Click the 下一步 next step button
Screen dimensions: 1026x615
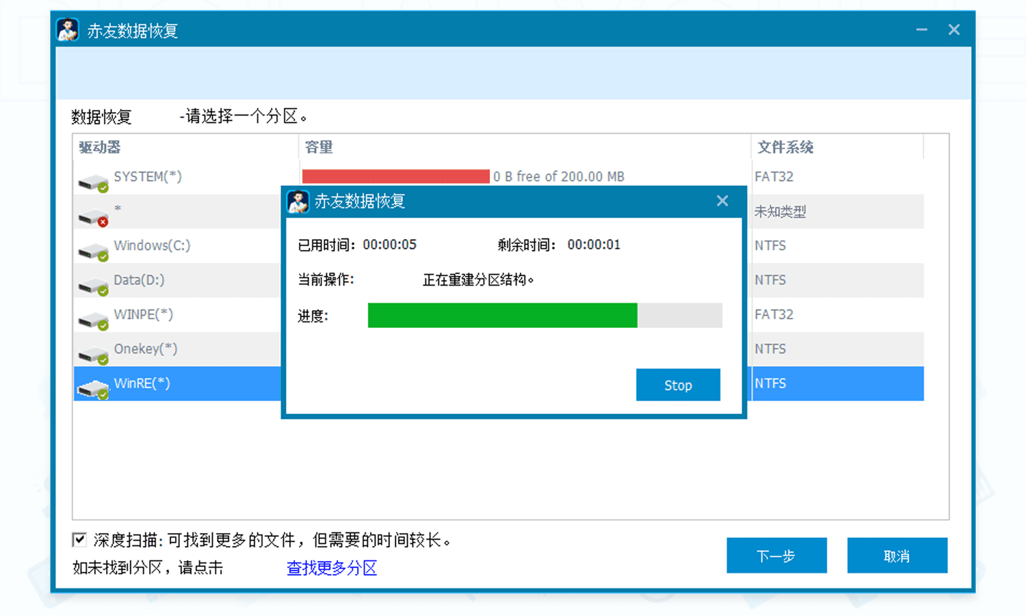[x=776, y=556]
